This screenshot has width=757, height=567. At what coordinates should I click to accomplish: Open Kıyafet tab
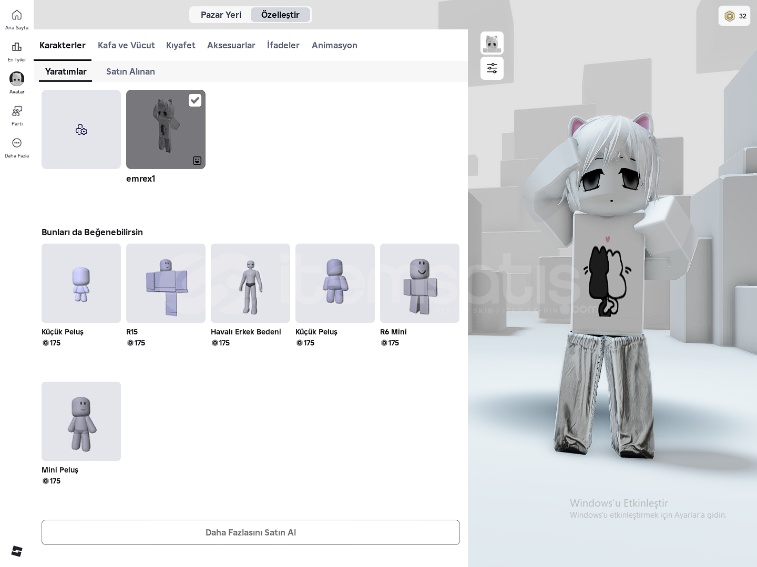pyautogui.click(x=181, y=45)
